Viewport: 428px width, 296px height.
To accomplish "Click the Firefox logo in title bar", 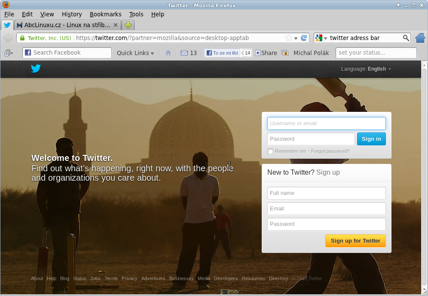I will [6, 5].
